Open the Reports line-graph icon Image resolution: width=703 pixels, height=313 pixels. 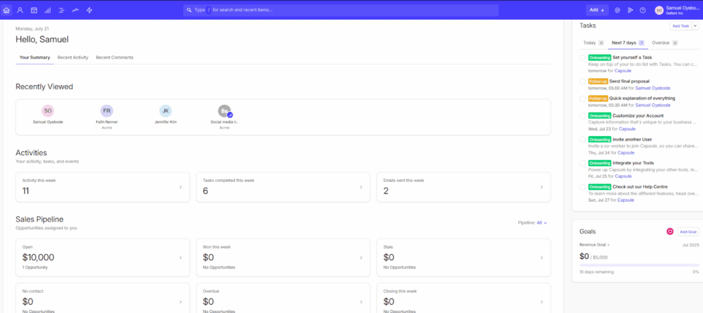coord(75,10)
